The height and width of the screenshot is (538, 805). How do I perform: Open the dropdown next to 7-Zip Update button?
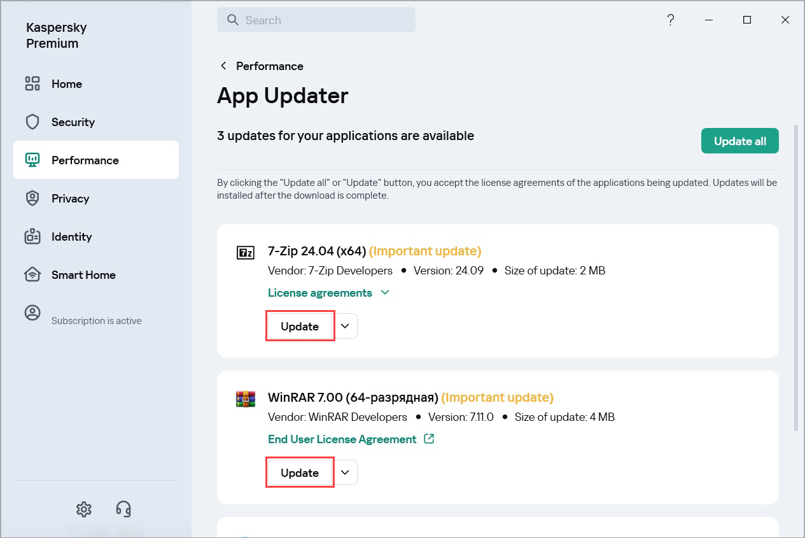point(345,325)
